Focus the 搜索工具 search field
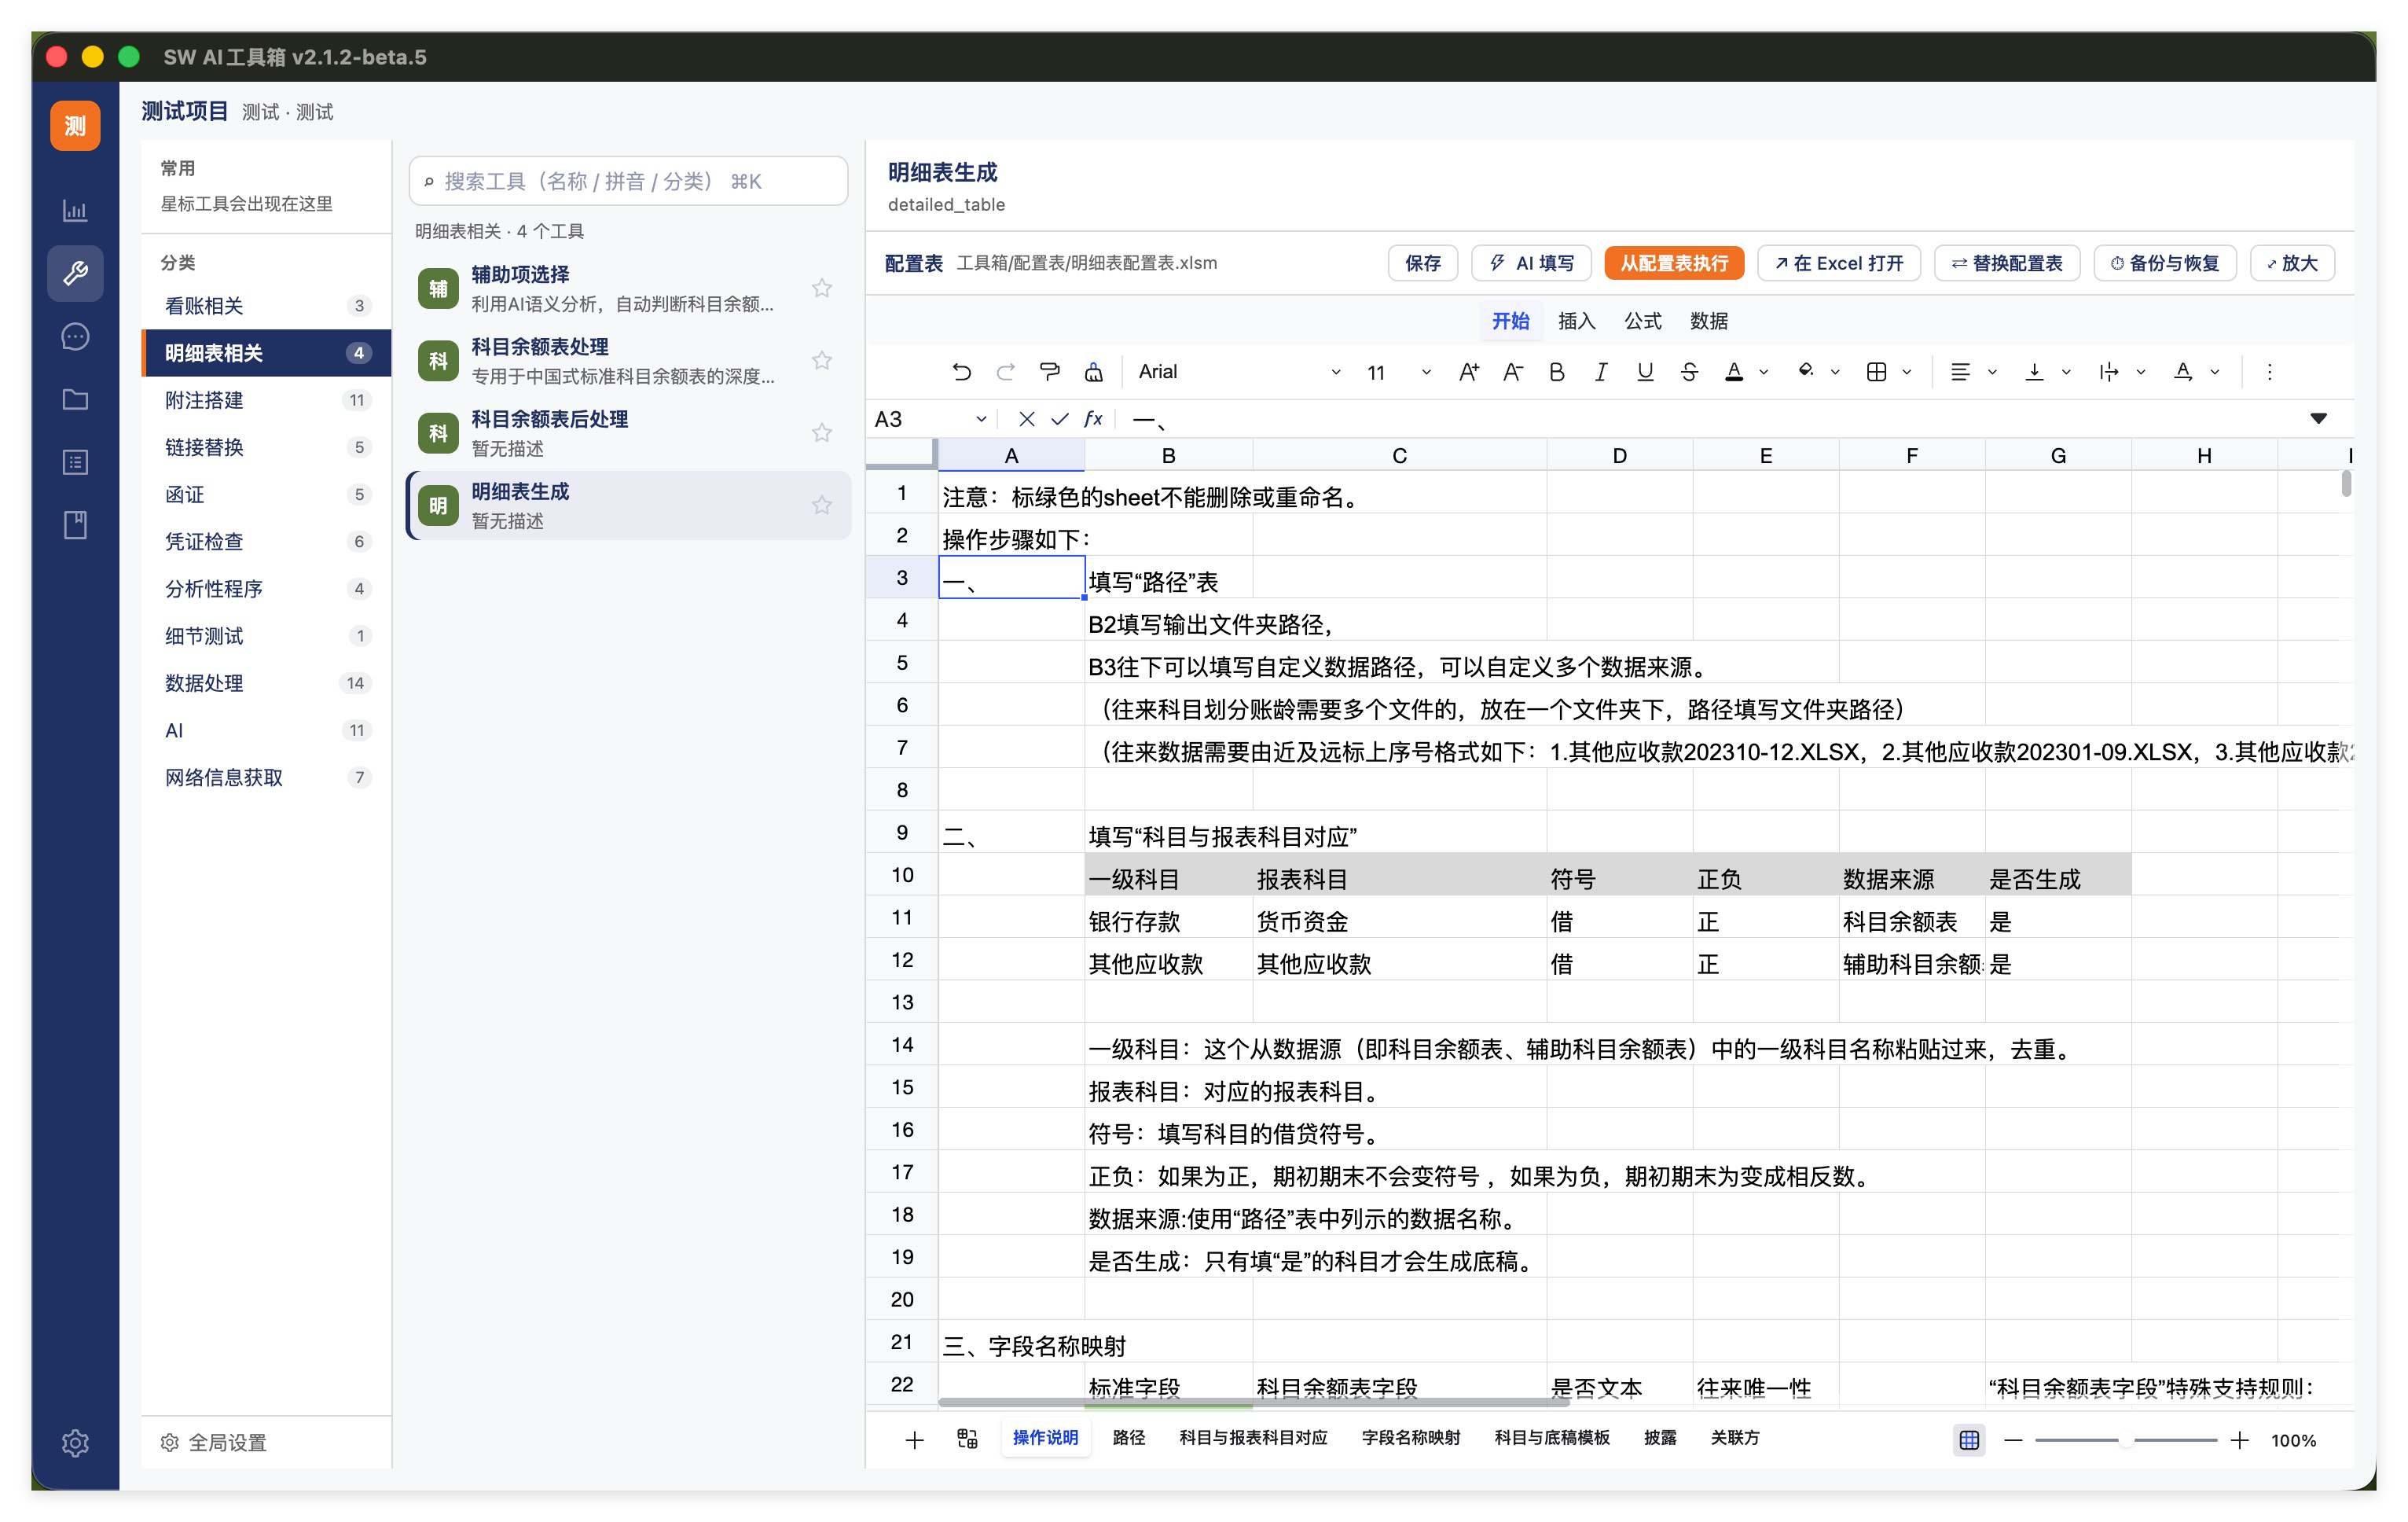 628,181
